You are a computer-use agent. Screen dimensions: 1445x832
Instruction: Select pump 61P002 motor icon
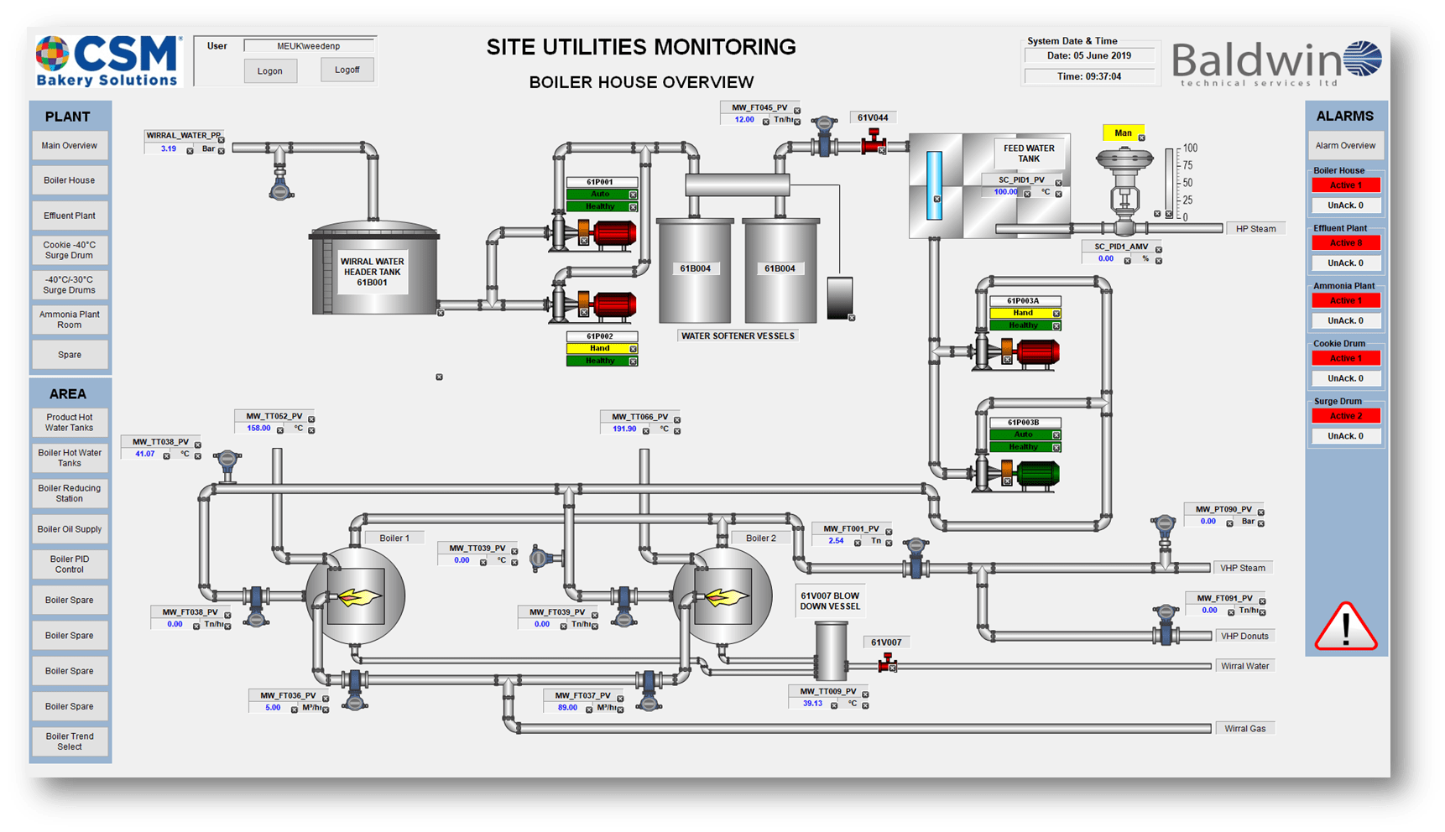click(614, 305)
